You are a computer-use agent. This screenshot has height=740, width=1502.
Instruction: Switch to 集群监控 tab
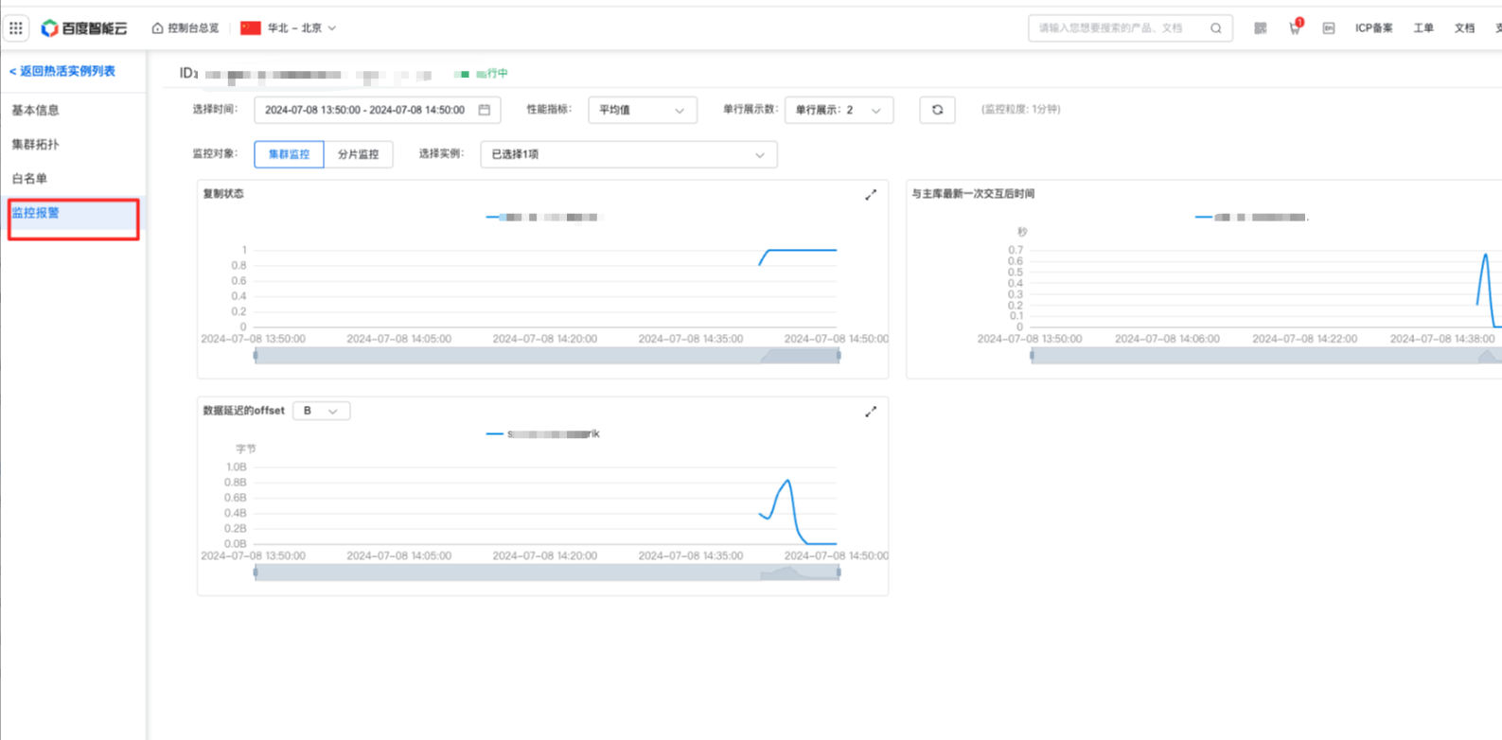coord(289,154)
